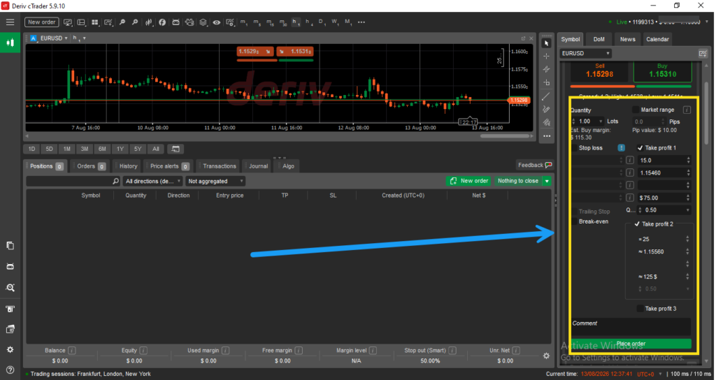Toggle the Take profit 1 checkbox
The image size is (716, 380).
pos(640,148)
